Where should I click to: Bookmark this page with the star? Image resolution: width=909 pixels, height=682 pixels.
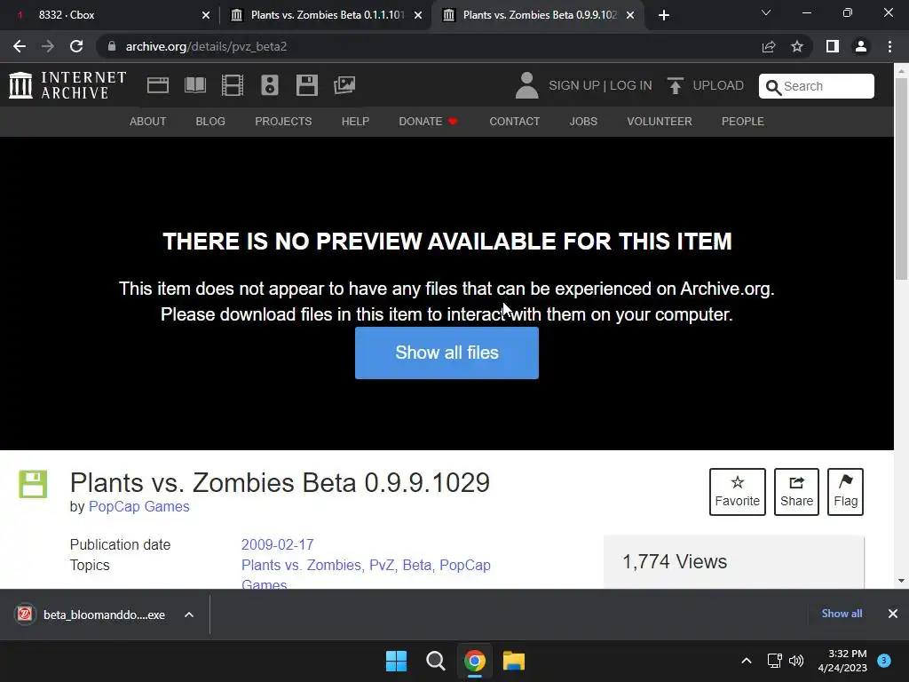[x=797, y=46]
